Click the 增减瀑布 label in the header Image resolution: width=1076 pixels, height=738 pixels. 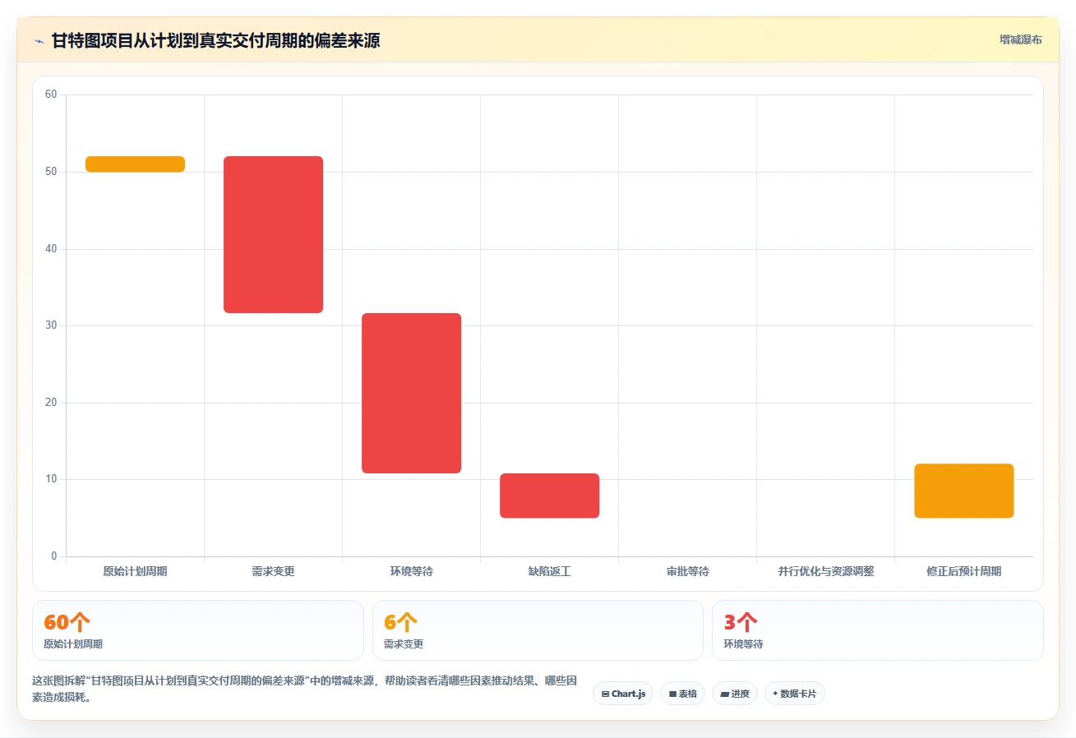coord(1020,39)
